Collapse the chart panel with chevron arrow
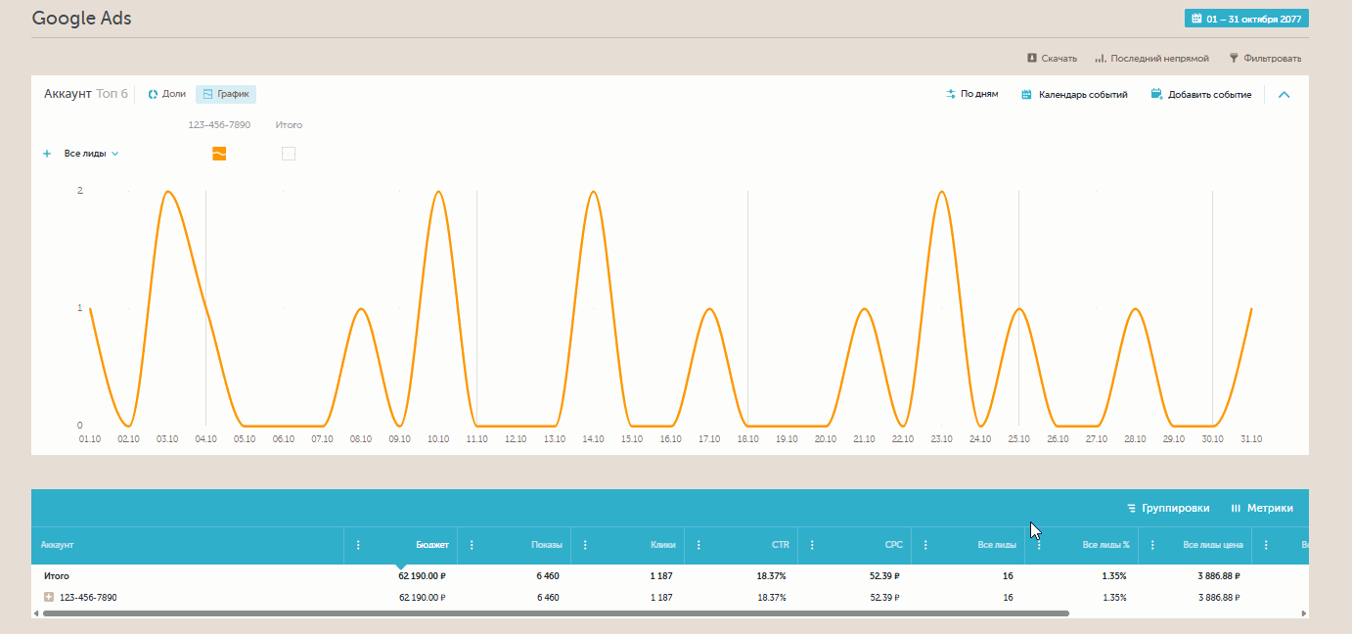The height and width of the screenshot is (634, 1352). pyautogui.click(x=1284, y=95)
